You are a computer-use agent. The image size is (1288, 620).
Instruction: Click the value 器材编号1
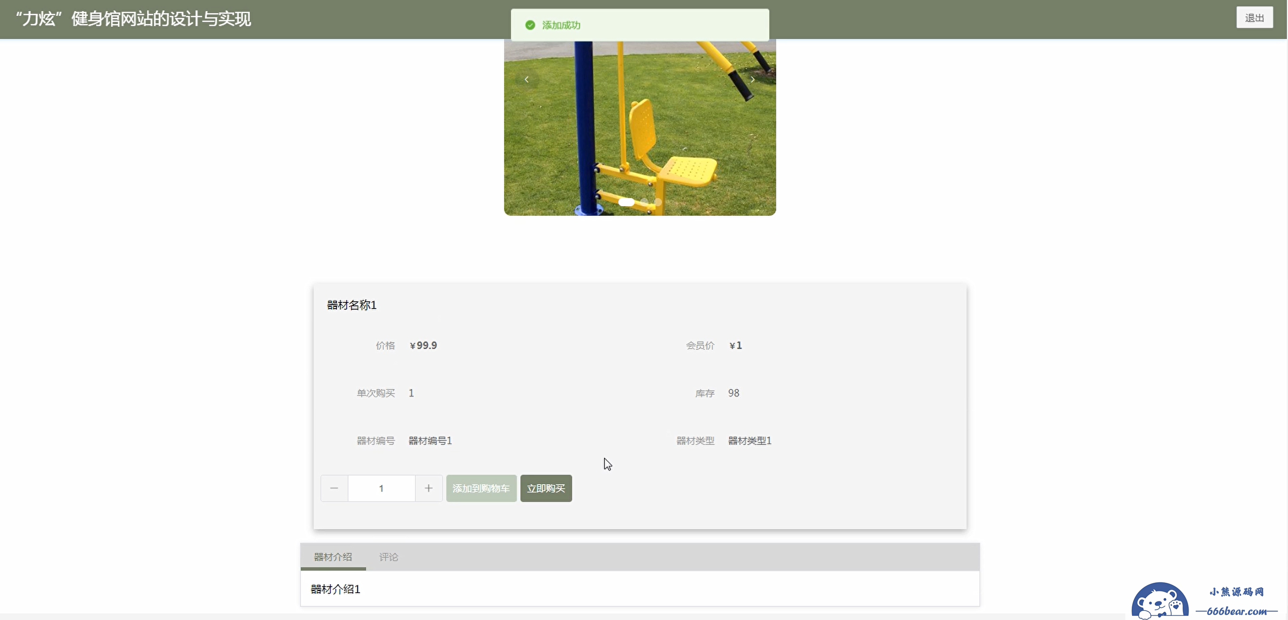point(430,441)
